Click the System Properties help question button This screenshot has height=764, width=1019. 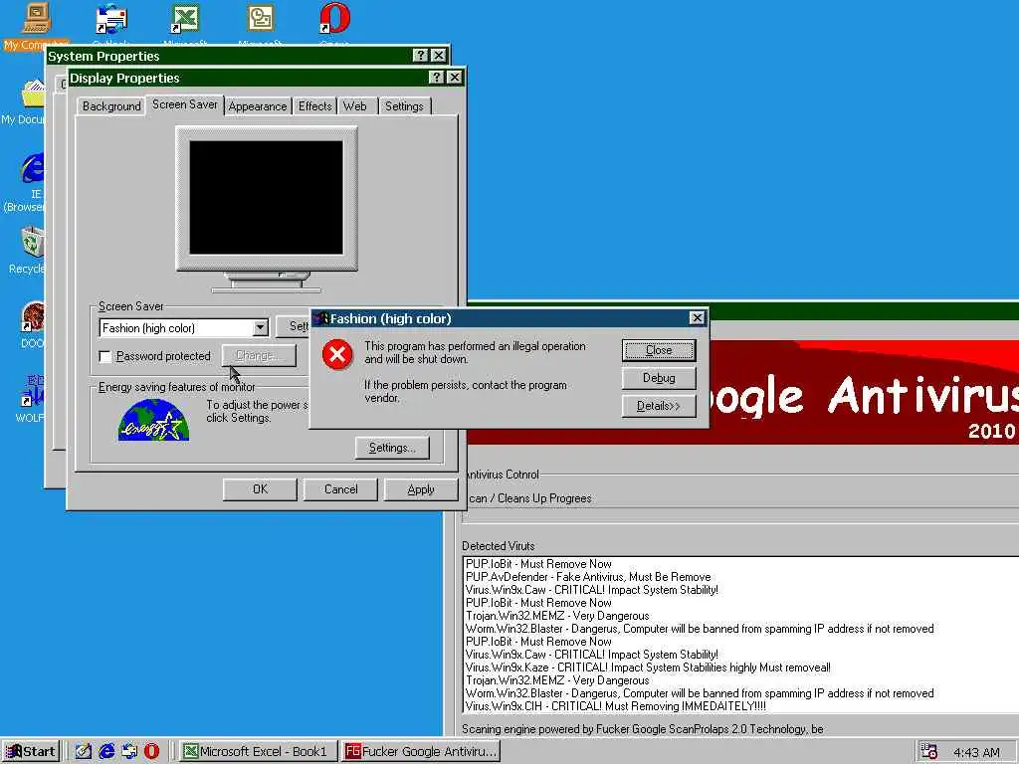421,56
